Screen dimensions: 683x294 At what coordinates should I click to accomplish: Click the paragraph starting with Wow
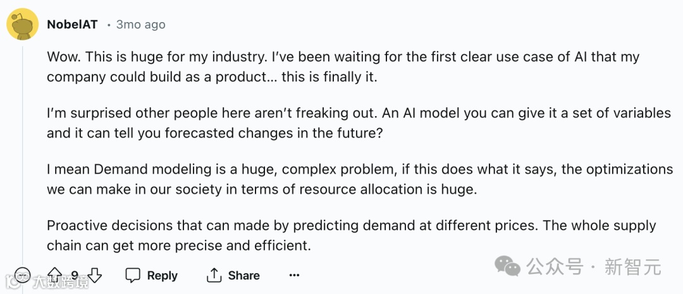tap(341, 67)
